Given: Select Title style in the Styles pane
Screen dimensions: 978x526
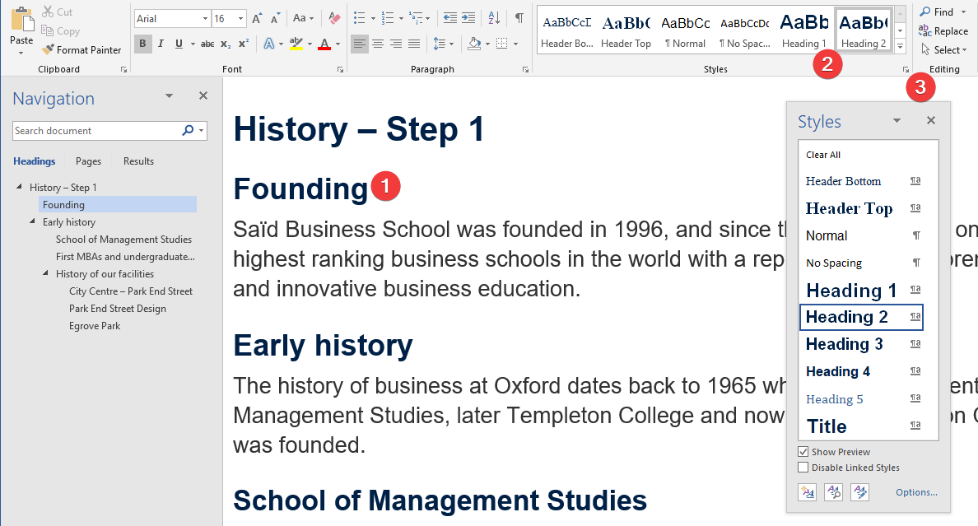Looking at the screenshot, I should (x=861, y=426).
